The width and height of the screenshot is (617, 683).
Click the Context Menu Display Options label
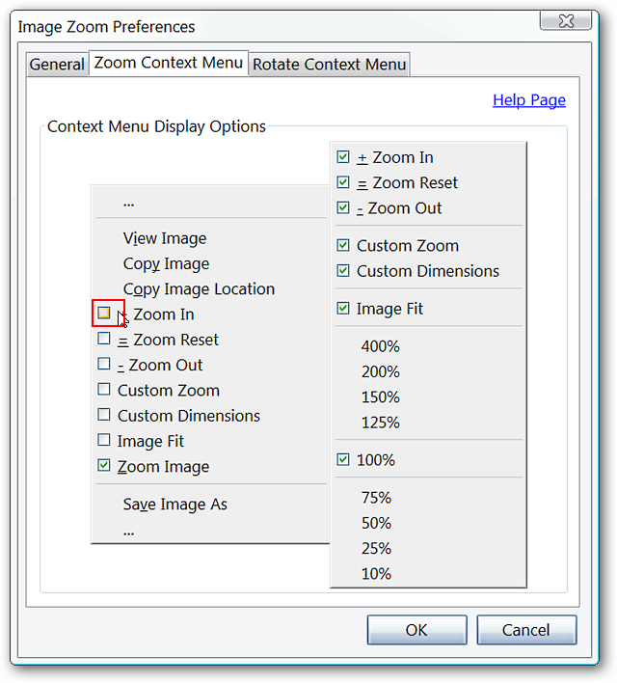[156, 126]
